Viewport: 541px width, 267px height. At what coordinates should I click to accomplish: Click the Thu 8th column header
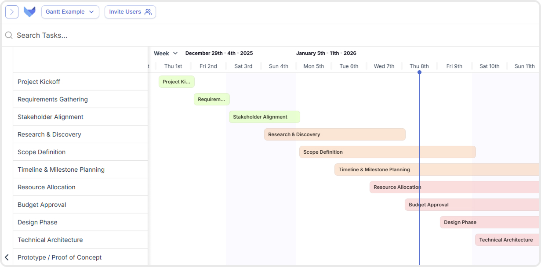point(419,66)
